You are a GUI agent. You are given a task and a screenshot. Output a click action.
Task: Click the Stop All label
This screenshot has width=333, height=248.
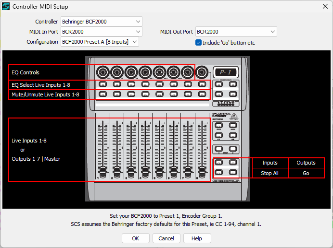point(269,173)
